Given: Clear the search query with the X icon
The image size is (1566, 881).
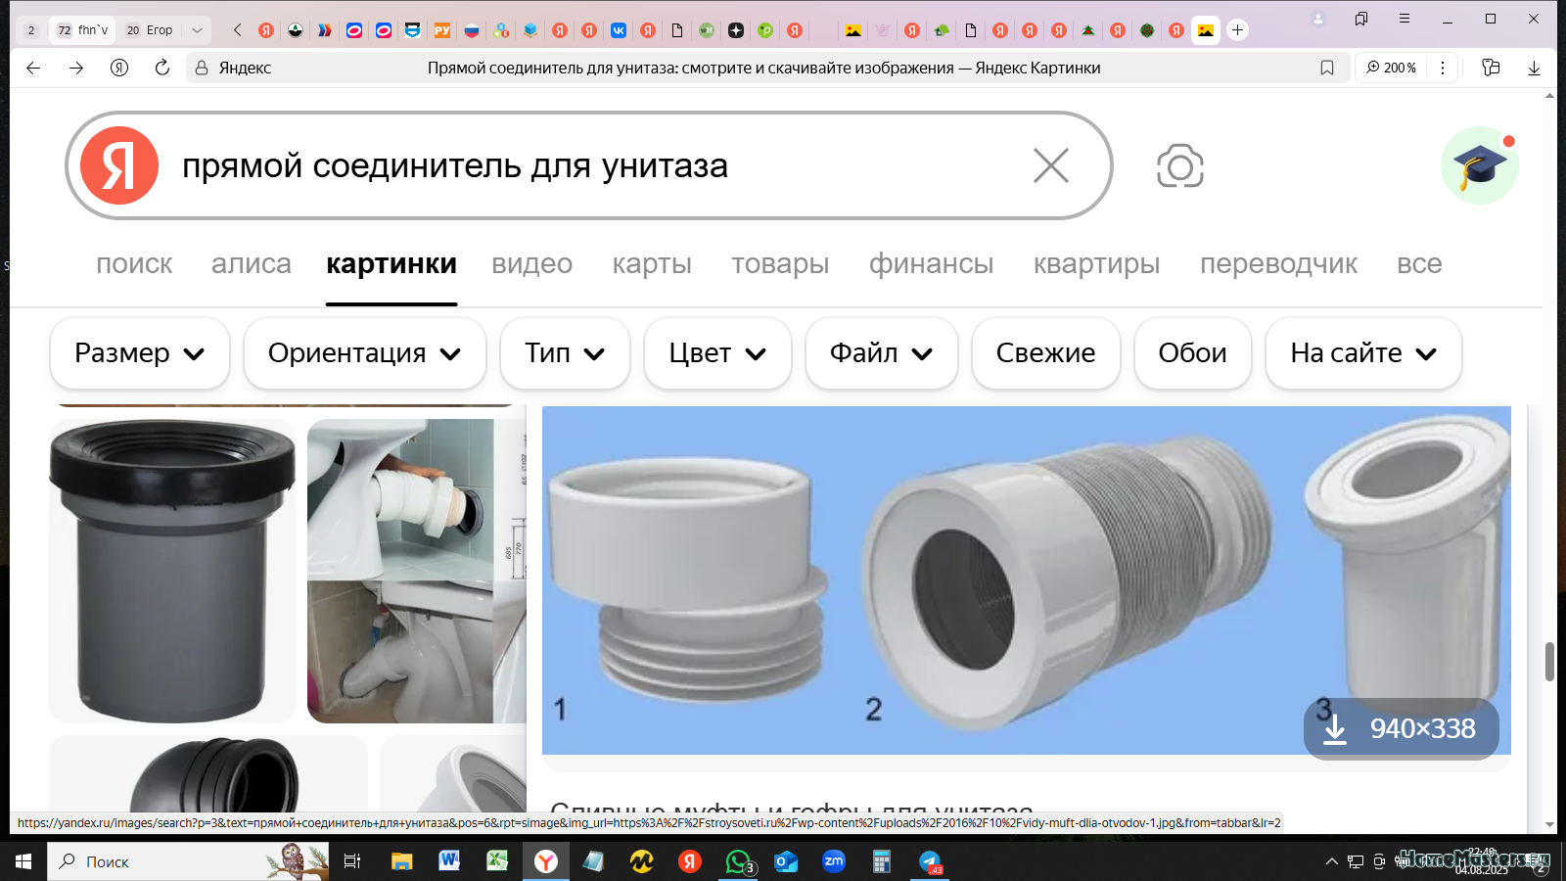Looking at the screenshot, I should pyautogui.click(x=1051, y=165).
